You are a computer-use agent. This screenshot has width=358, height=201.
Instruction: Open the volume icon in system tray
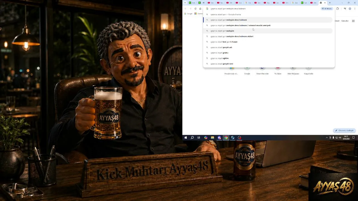coord(340,138)
